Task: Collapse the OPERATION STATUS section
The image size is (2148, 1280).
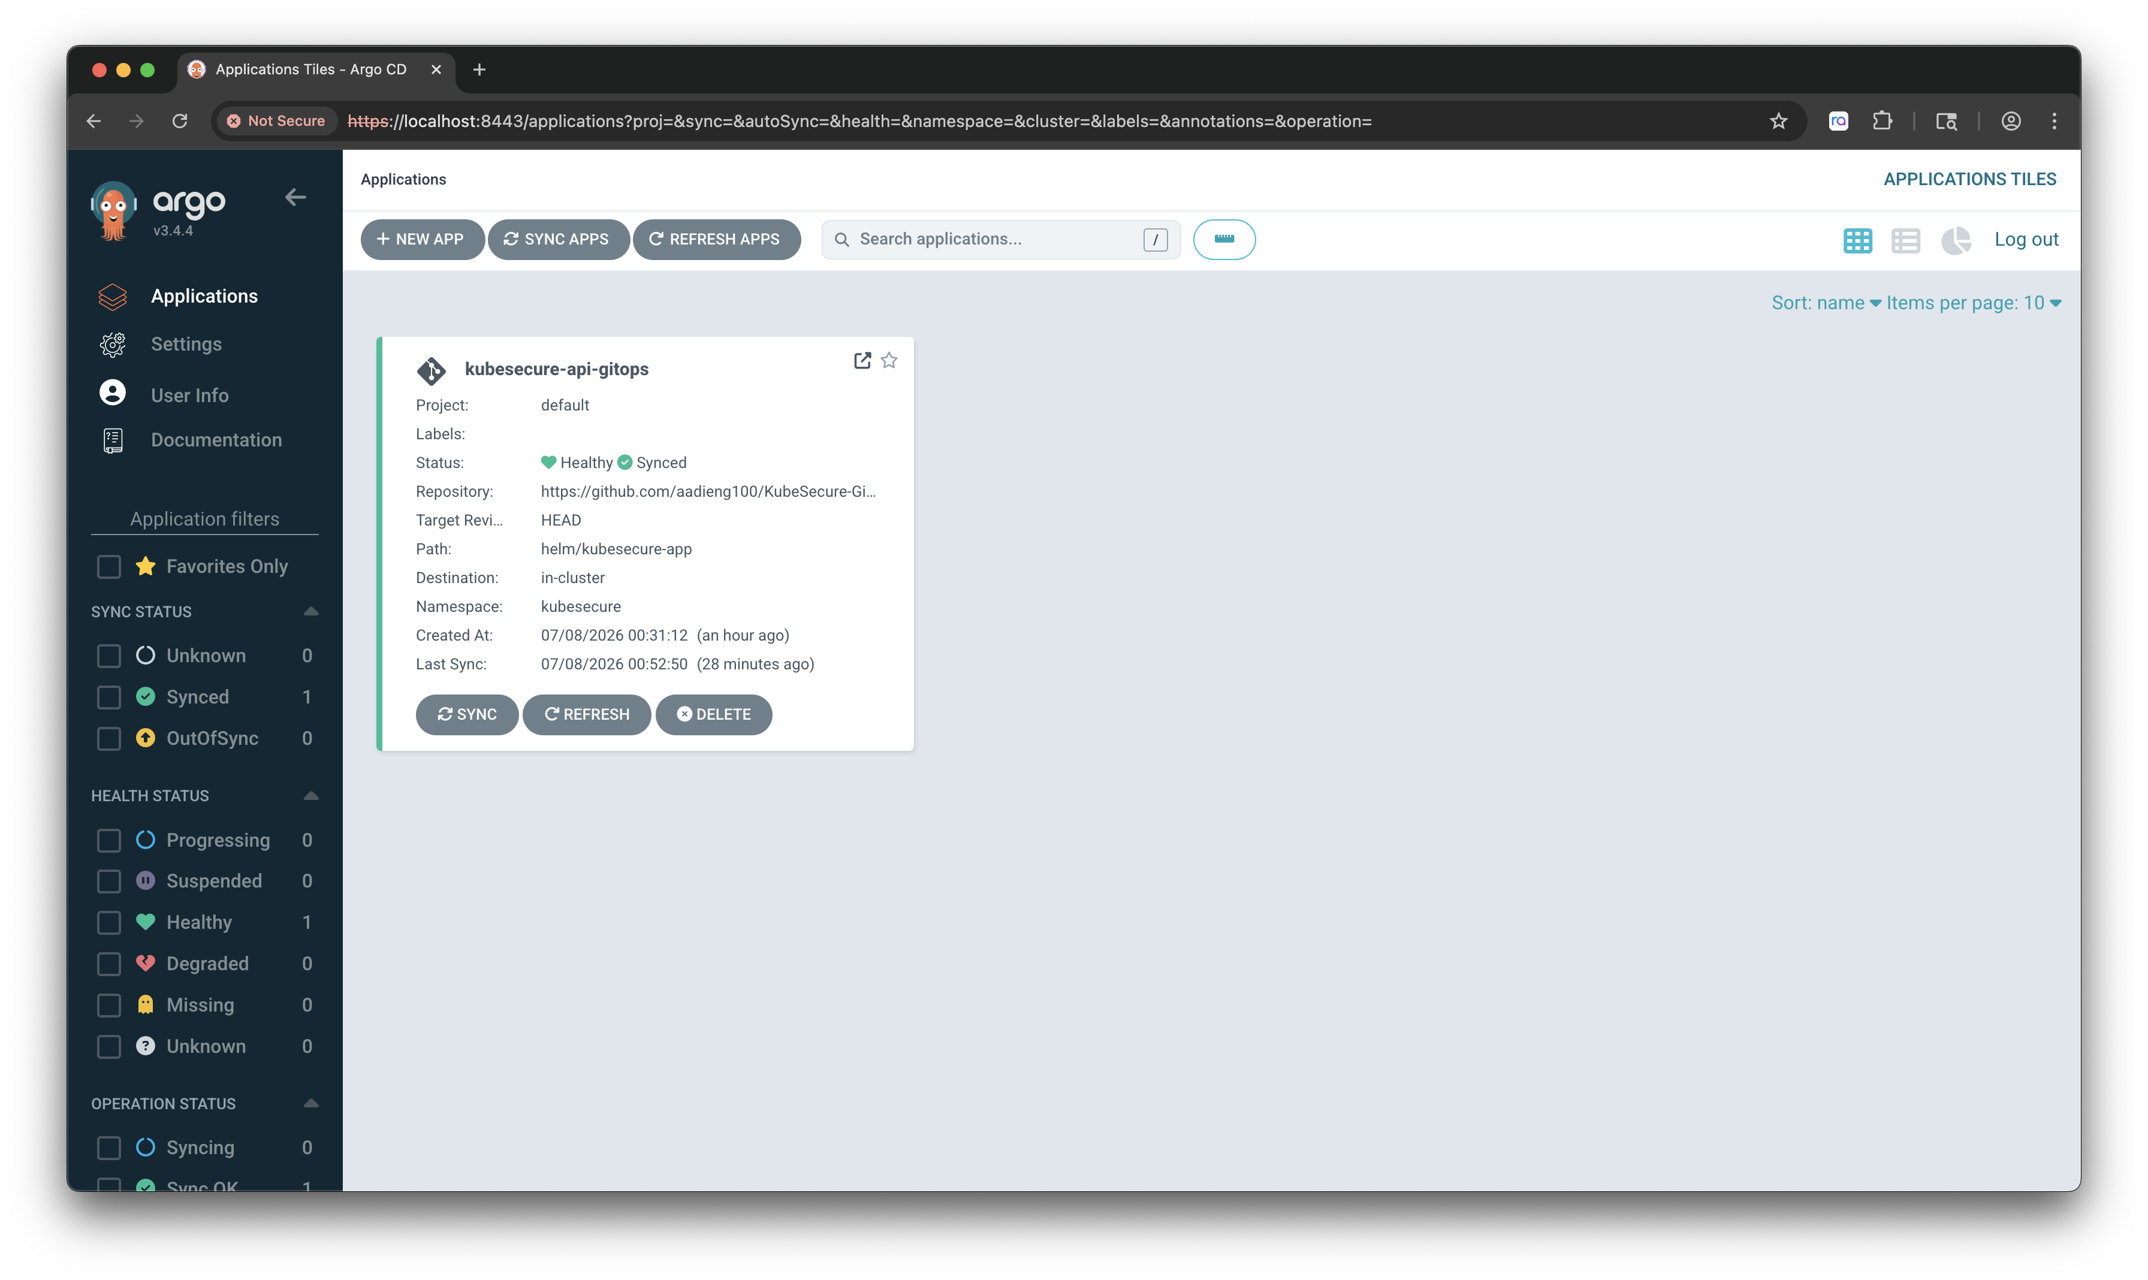Action: coord(312,1103)
